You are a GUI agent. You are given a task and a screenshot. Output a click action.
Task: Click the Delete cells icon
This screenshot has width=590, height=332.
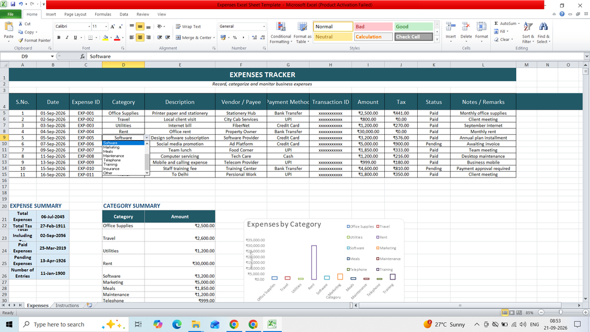pos(466,27)
